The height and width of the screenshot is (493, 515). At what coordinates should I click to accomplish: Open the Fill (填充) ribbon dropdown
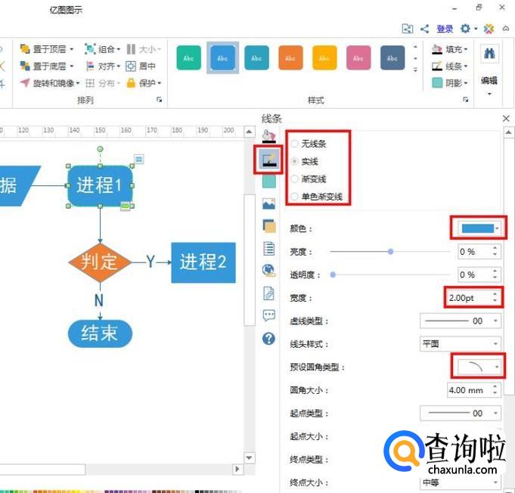[x=450, y=49]
